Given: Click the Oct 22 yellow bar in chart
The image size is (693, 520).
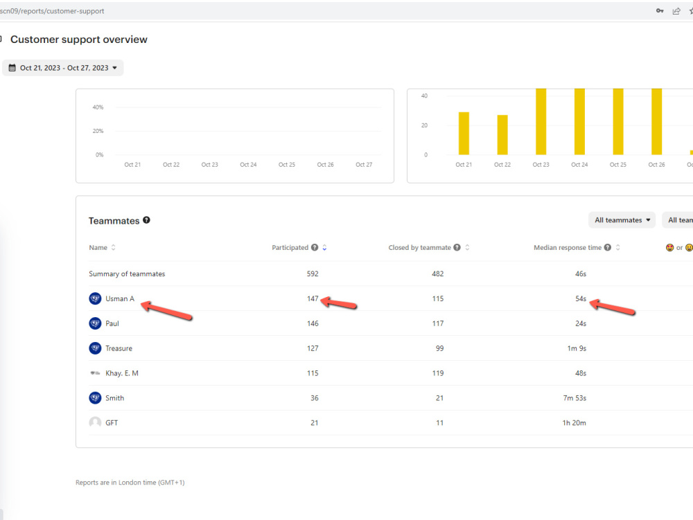Looking at the screenshot, I should point(502,134).
